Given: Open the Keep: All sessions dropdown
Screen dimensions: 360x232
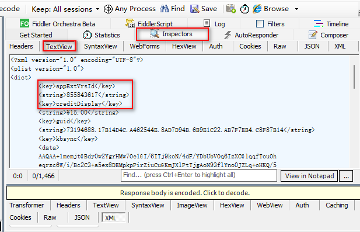Looking at the screenshot, I should [65, 9].
